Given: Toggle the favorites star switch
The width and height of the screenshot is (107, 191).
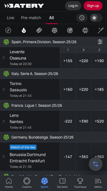Looking at the screenshot, I should [x=96, y=18].
